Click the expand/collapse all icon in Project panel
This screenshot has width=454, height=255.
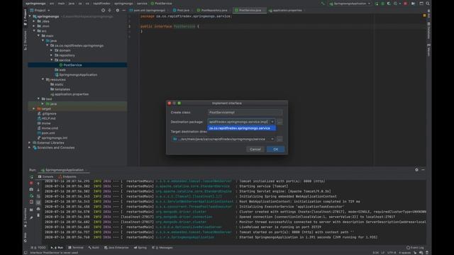point(109,10)
